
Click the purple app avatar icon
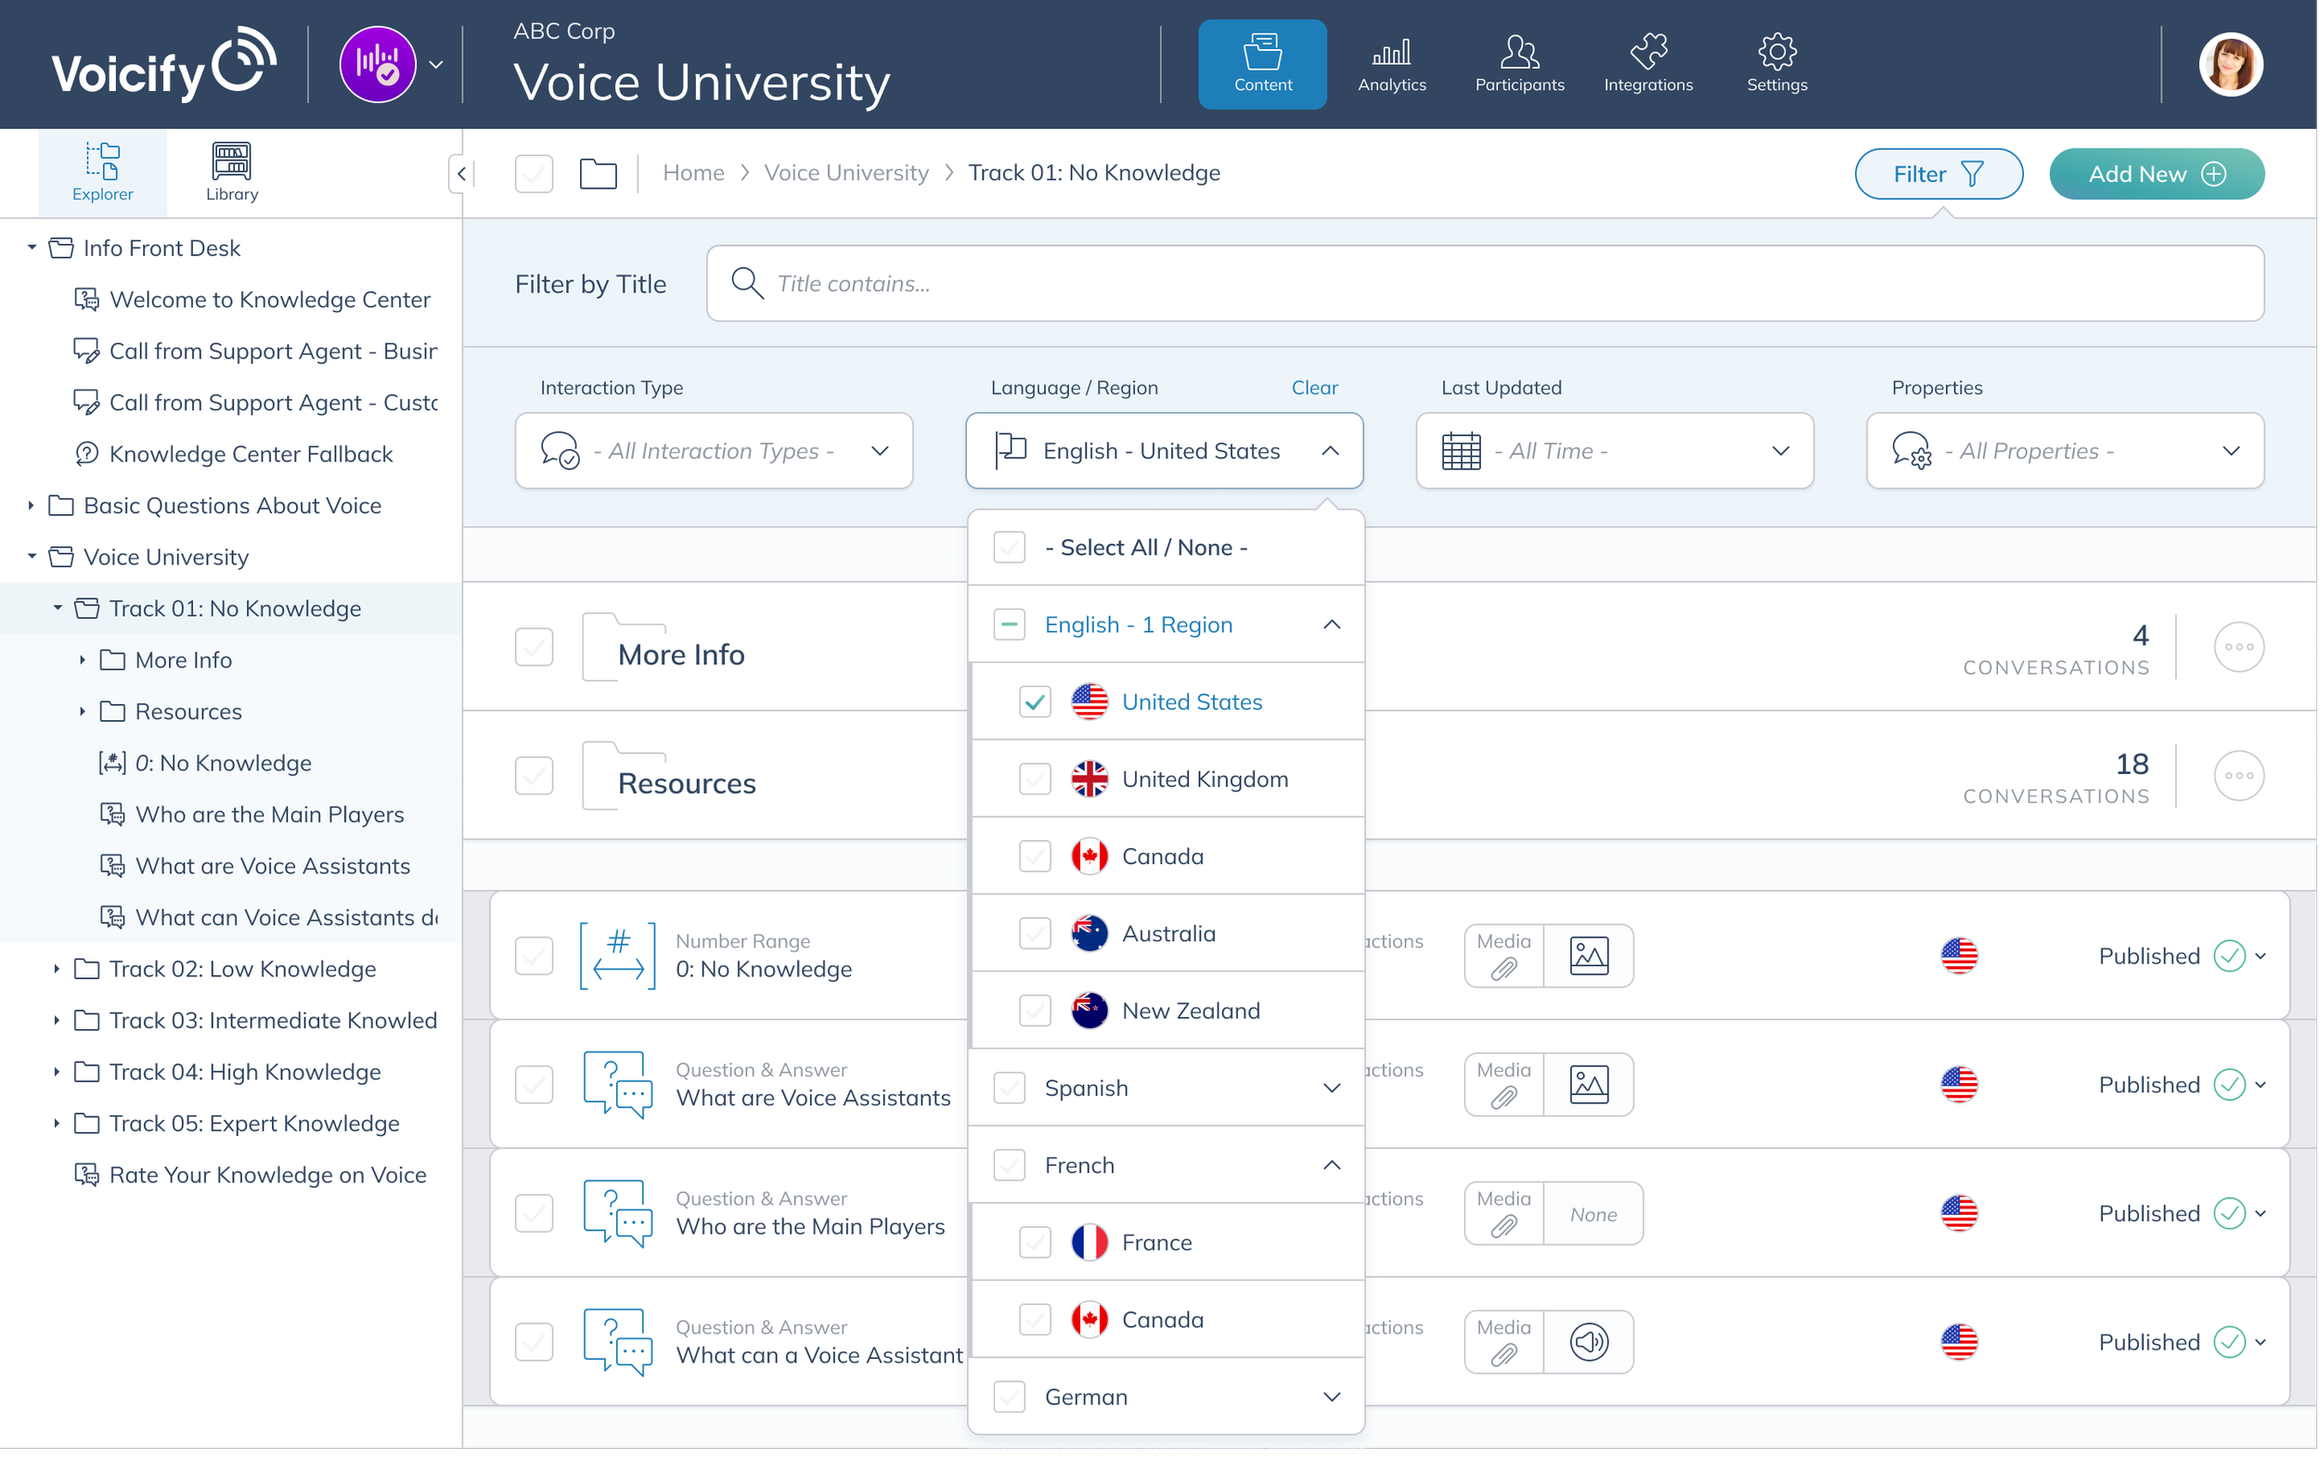click(378, 65)
